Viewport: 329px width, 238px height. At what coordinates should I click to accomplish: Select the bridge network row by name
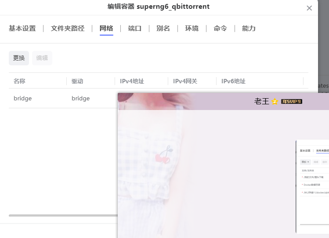click(23, 99)
